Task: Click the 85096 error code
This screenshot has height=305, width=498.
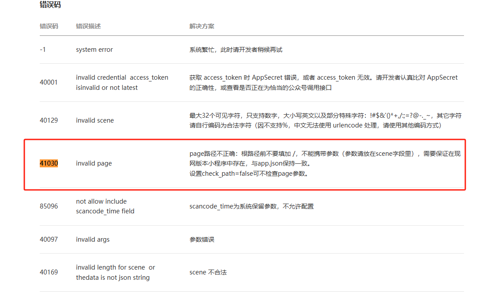Action: tap(49, 206)
